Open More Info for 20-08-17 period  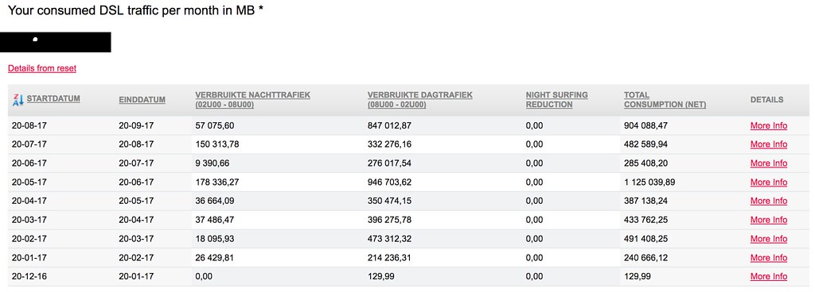pos(769,126)
